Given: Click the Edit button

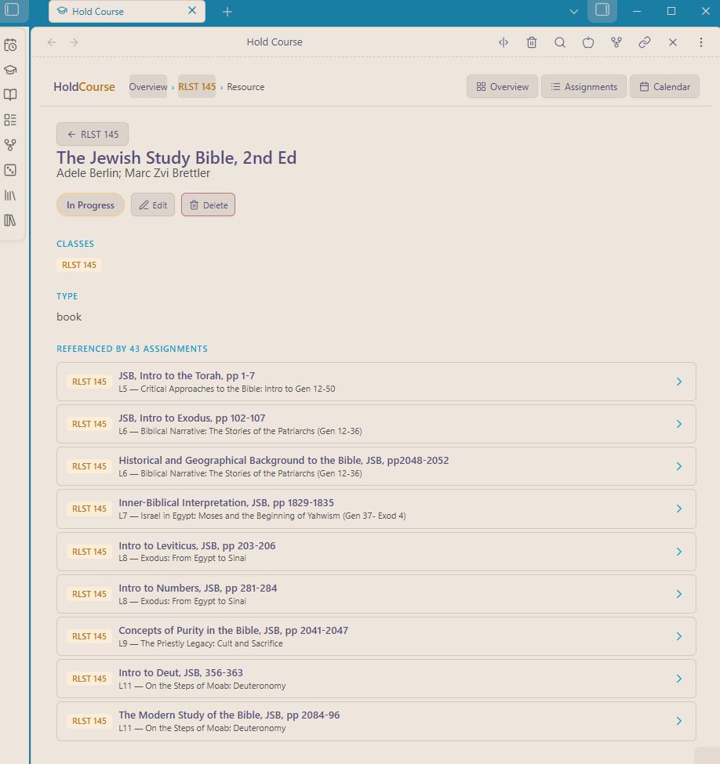Looking at the screenshot, I should coord(153,205).
